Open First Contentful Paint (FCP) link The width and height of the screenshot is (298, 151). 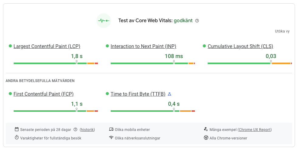43,94
